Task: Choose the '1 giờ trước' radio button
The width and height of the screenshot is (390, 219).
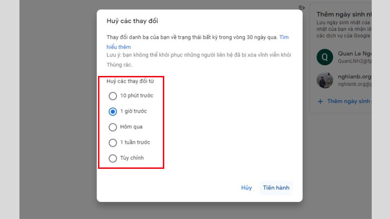Action: 113,111
